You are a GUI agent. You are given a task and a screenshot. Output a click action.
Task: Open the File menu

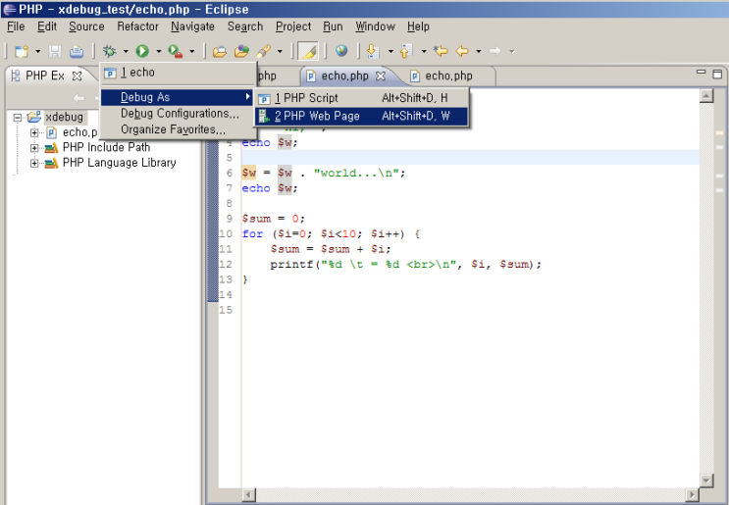point(16,26)
